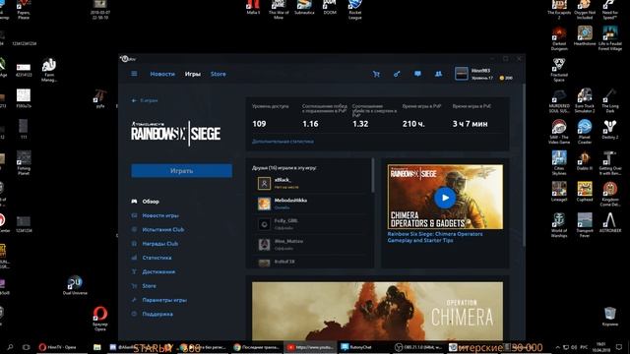Click the Достижения trophy icon

coord(134,271)
